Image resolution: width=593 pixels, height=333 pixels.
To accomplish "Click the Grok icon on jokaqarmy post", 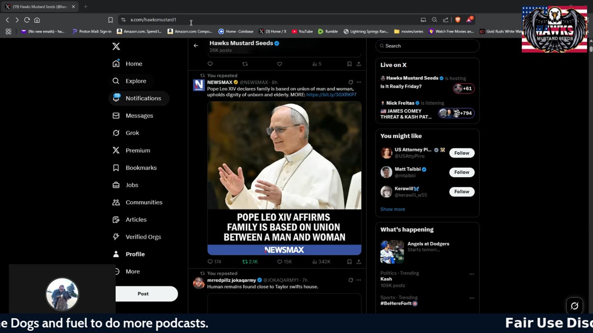I will (351, 280).
